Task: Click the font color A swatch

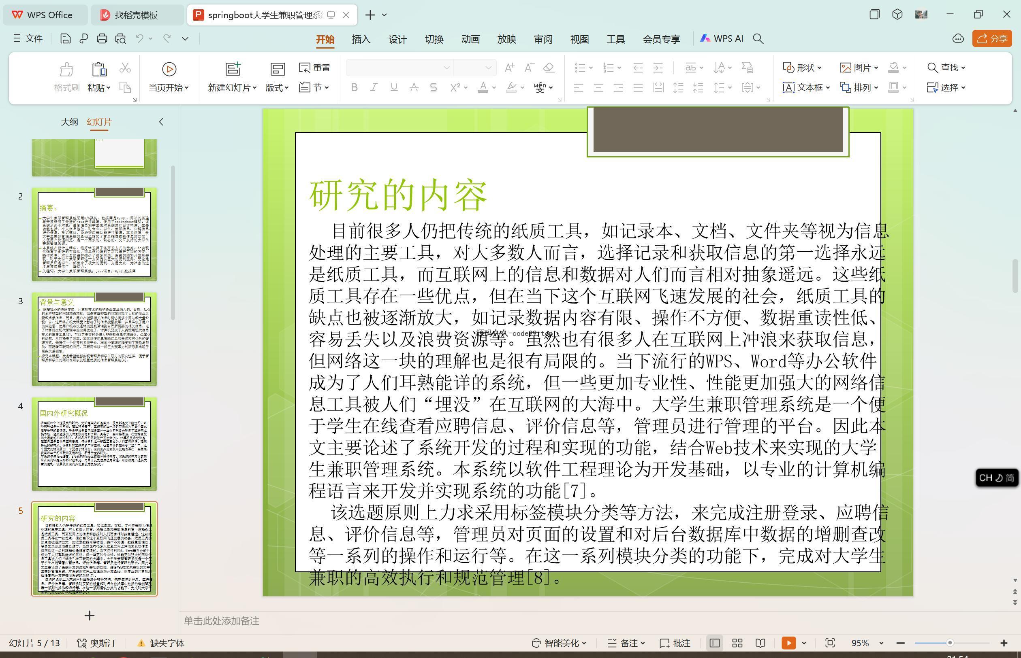Action: (x=483, y=87)
